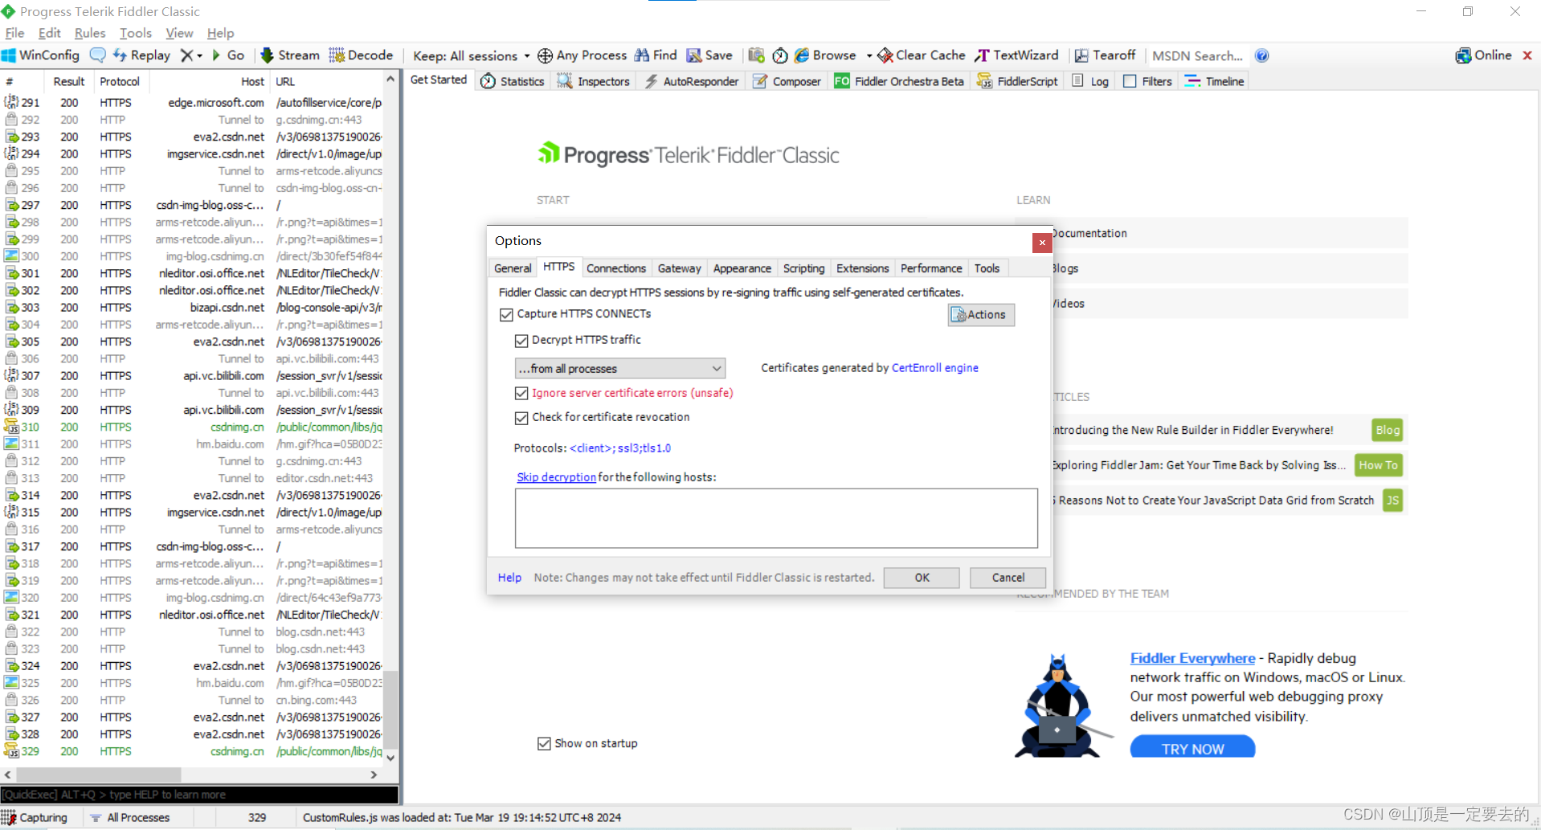Cancel the Options dialog
Viewport: 1541px width, 830px height.
(1008, 578)
